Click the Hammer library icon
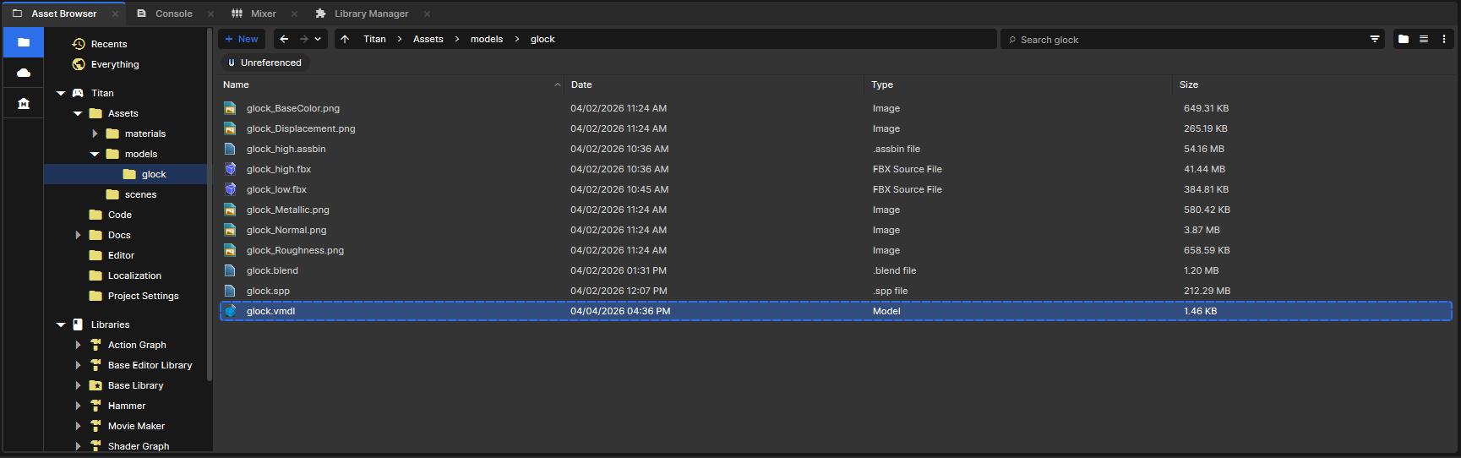This screenshot has height=458, width=1461. click(95, 406)
